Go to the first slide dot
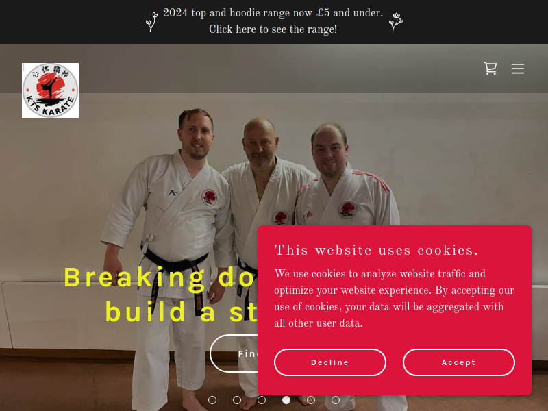 [212, 400]
